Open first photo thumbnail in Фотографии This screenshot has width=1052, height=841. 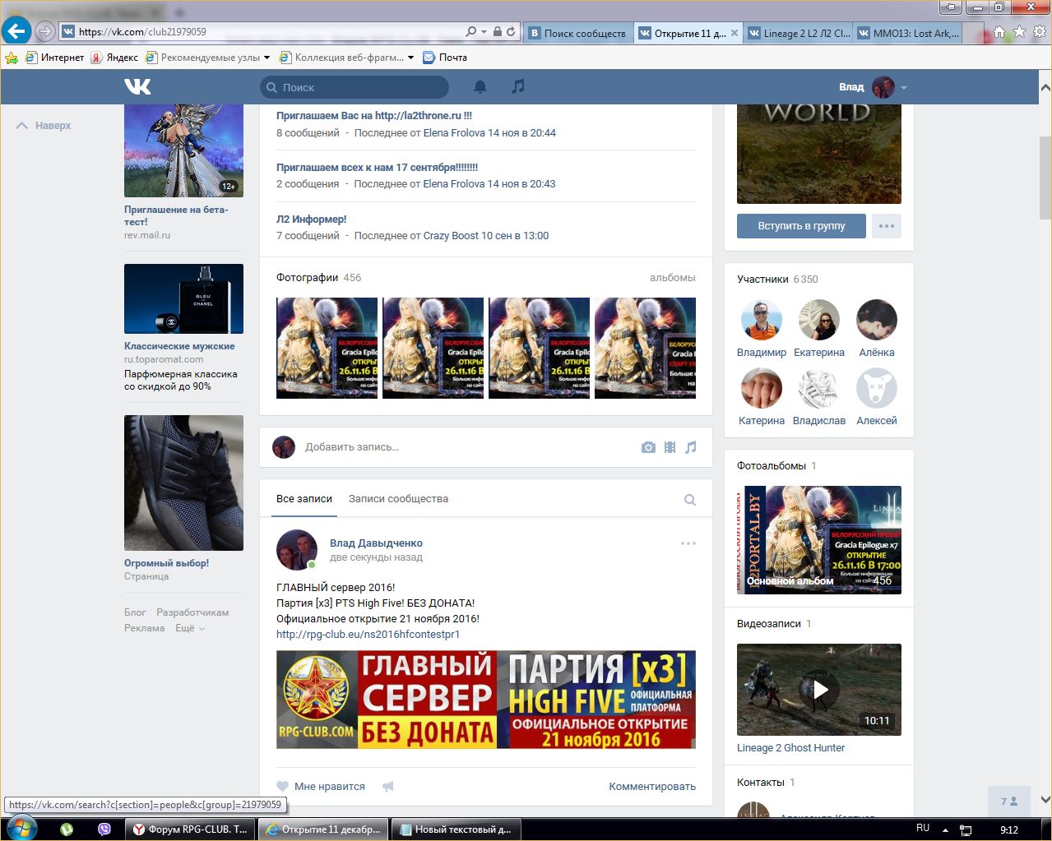327,348
